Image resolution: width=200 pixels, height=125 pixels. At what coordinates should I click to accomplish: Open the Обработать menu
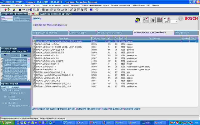tap(17, 5)
